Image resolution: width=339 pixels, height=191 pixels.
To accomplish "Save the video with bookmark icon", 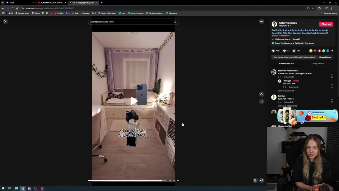I will coord(294,51).
